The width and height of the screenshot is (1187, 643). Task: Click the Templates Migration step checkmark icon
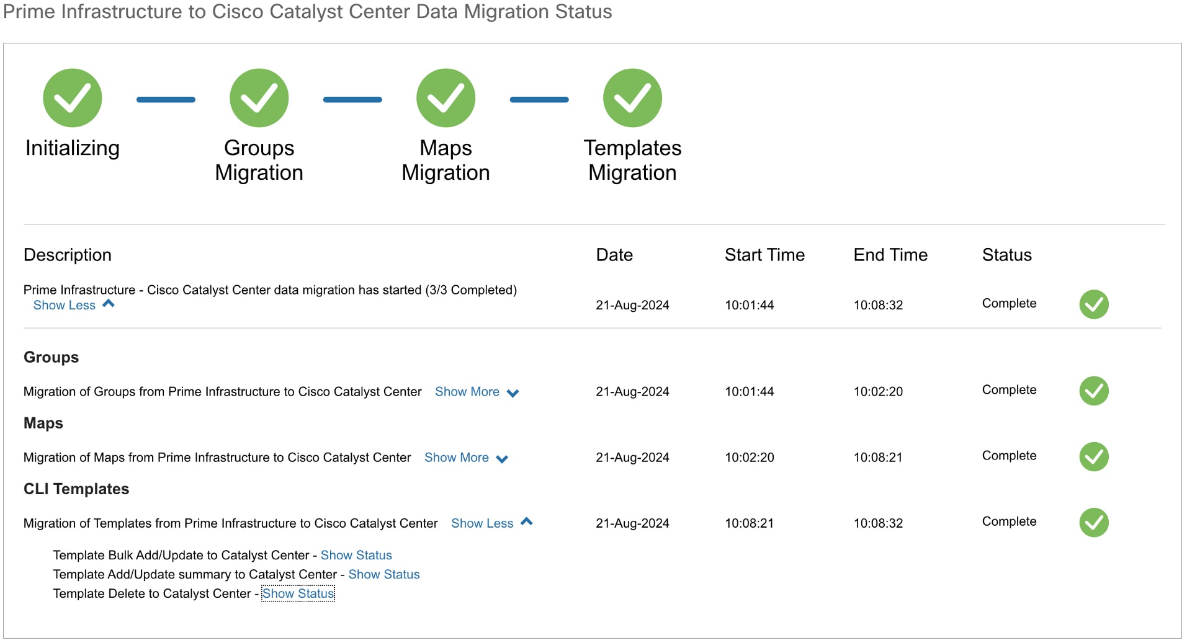[x=633, y=98]
